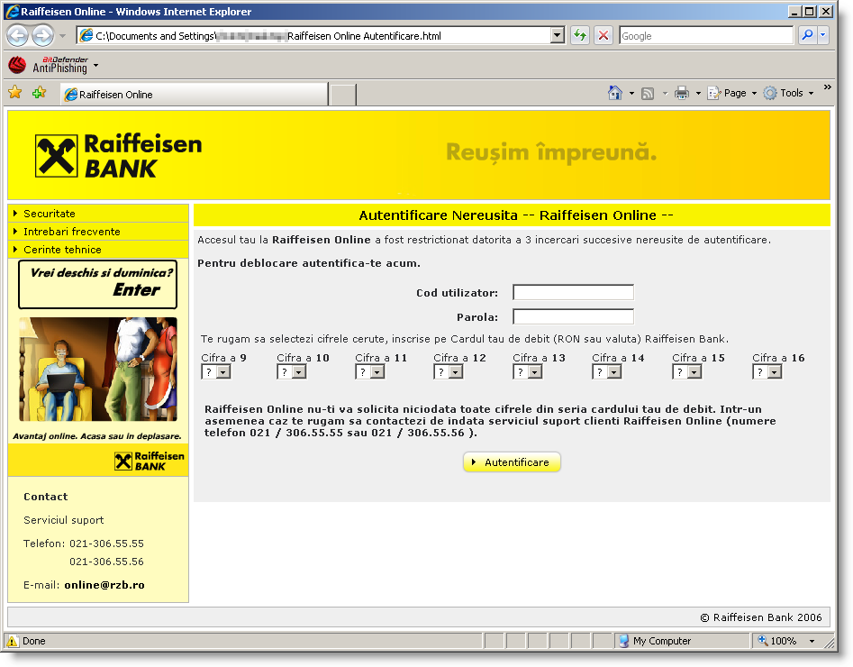The image size is (853, 667).
Task: Go back with the browser Back arrow
Action: coord(17,36)
